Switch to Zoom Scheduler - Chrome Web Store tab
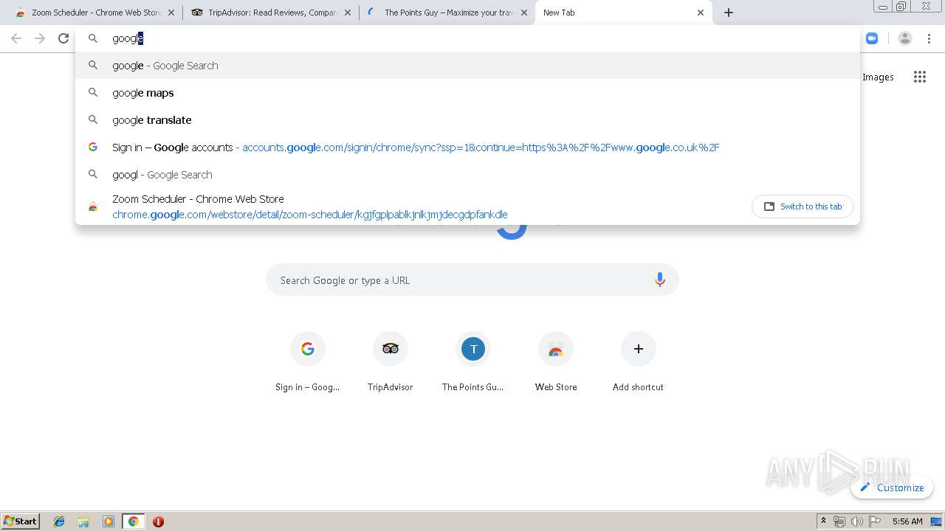945x531 pixels. 96,13
